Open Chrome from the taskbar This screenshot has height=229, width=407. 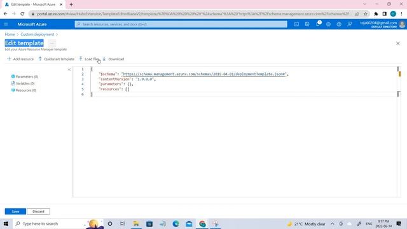[202, 223]
